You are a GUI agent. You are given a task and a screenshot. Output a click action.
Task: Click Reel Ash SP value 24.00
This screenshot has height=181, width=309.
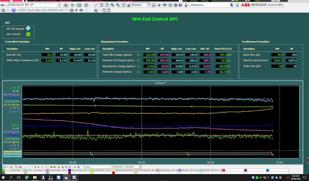click(61, 55)
